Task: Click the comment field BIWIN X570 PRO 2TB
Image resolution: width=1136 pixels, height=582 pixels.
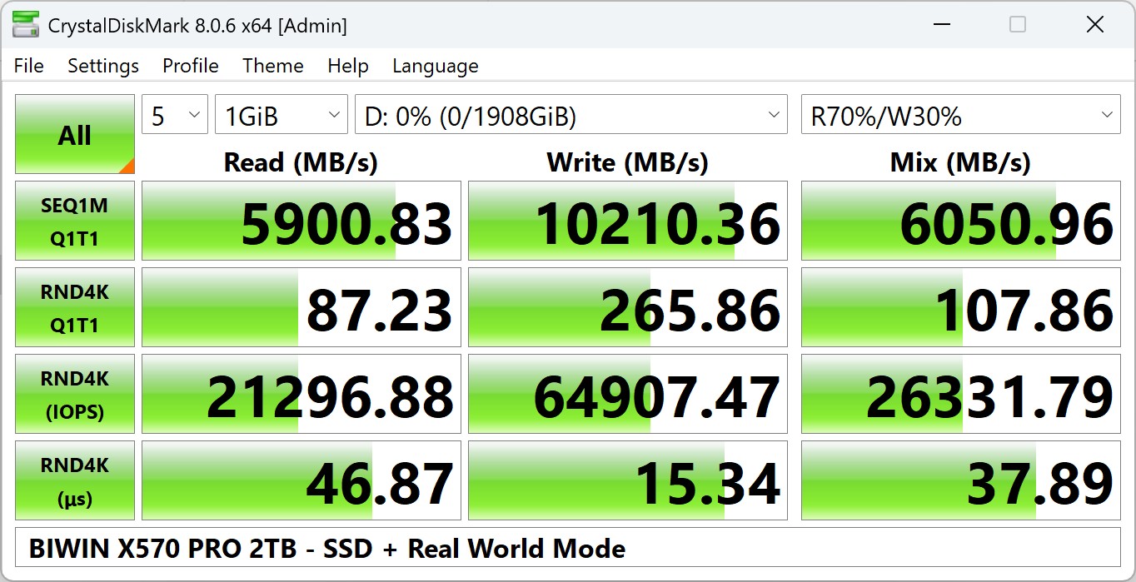Action: point(568,549)
